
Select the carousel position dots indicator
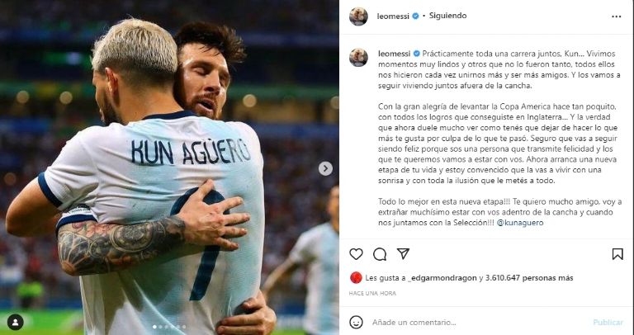[x=169, y=327]
